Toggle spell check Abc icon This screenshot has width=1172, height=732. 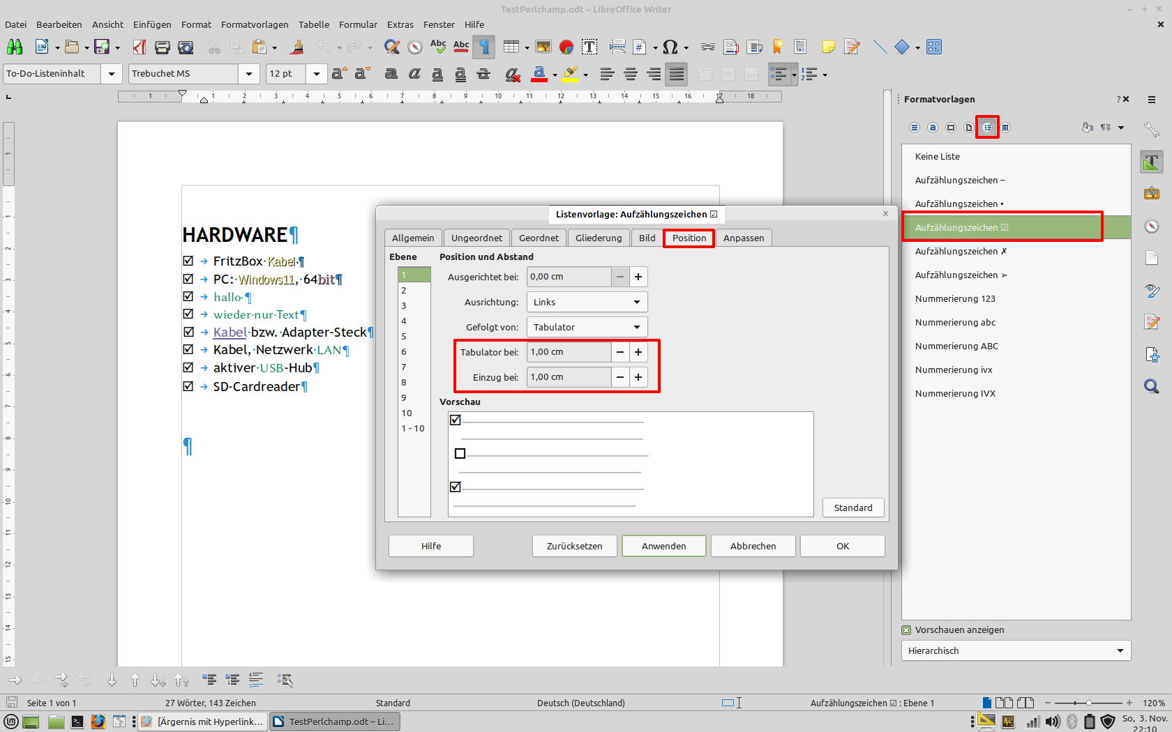[438, 47]
